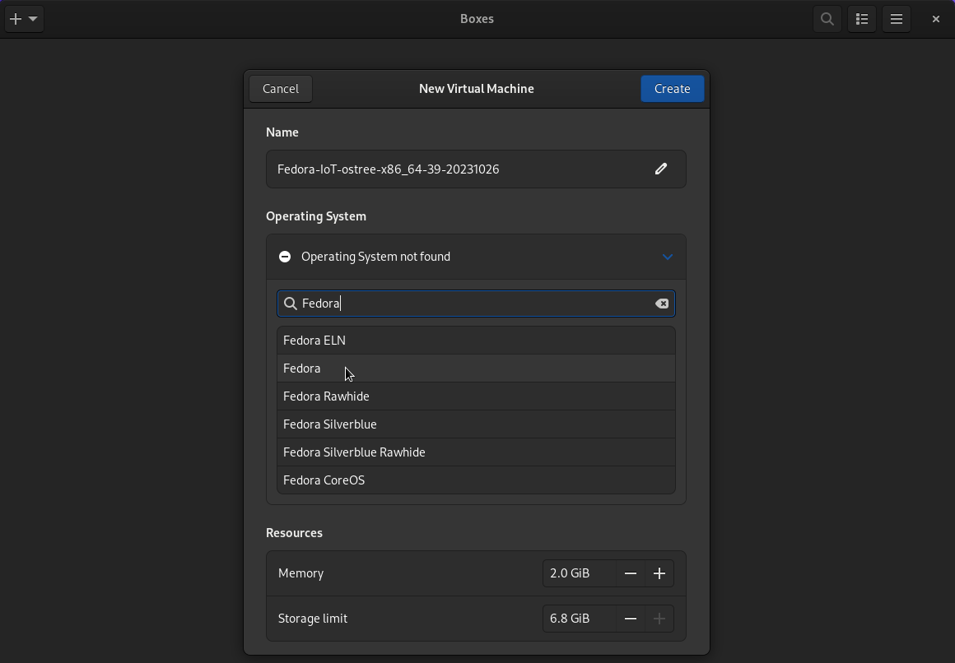The height and width of the screenshot is (663, 955).
Task: Select Fedora CoreOS from the results
Action: click(x=324, y=480)
